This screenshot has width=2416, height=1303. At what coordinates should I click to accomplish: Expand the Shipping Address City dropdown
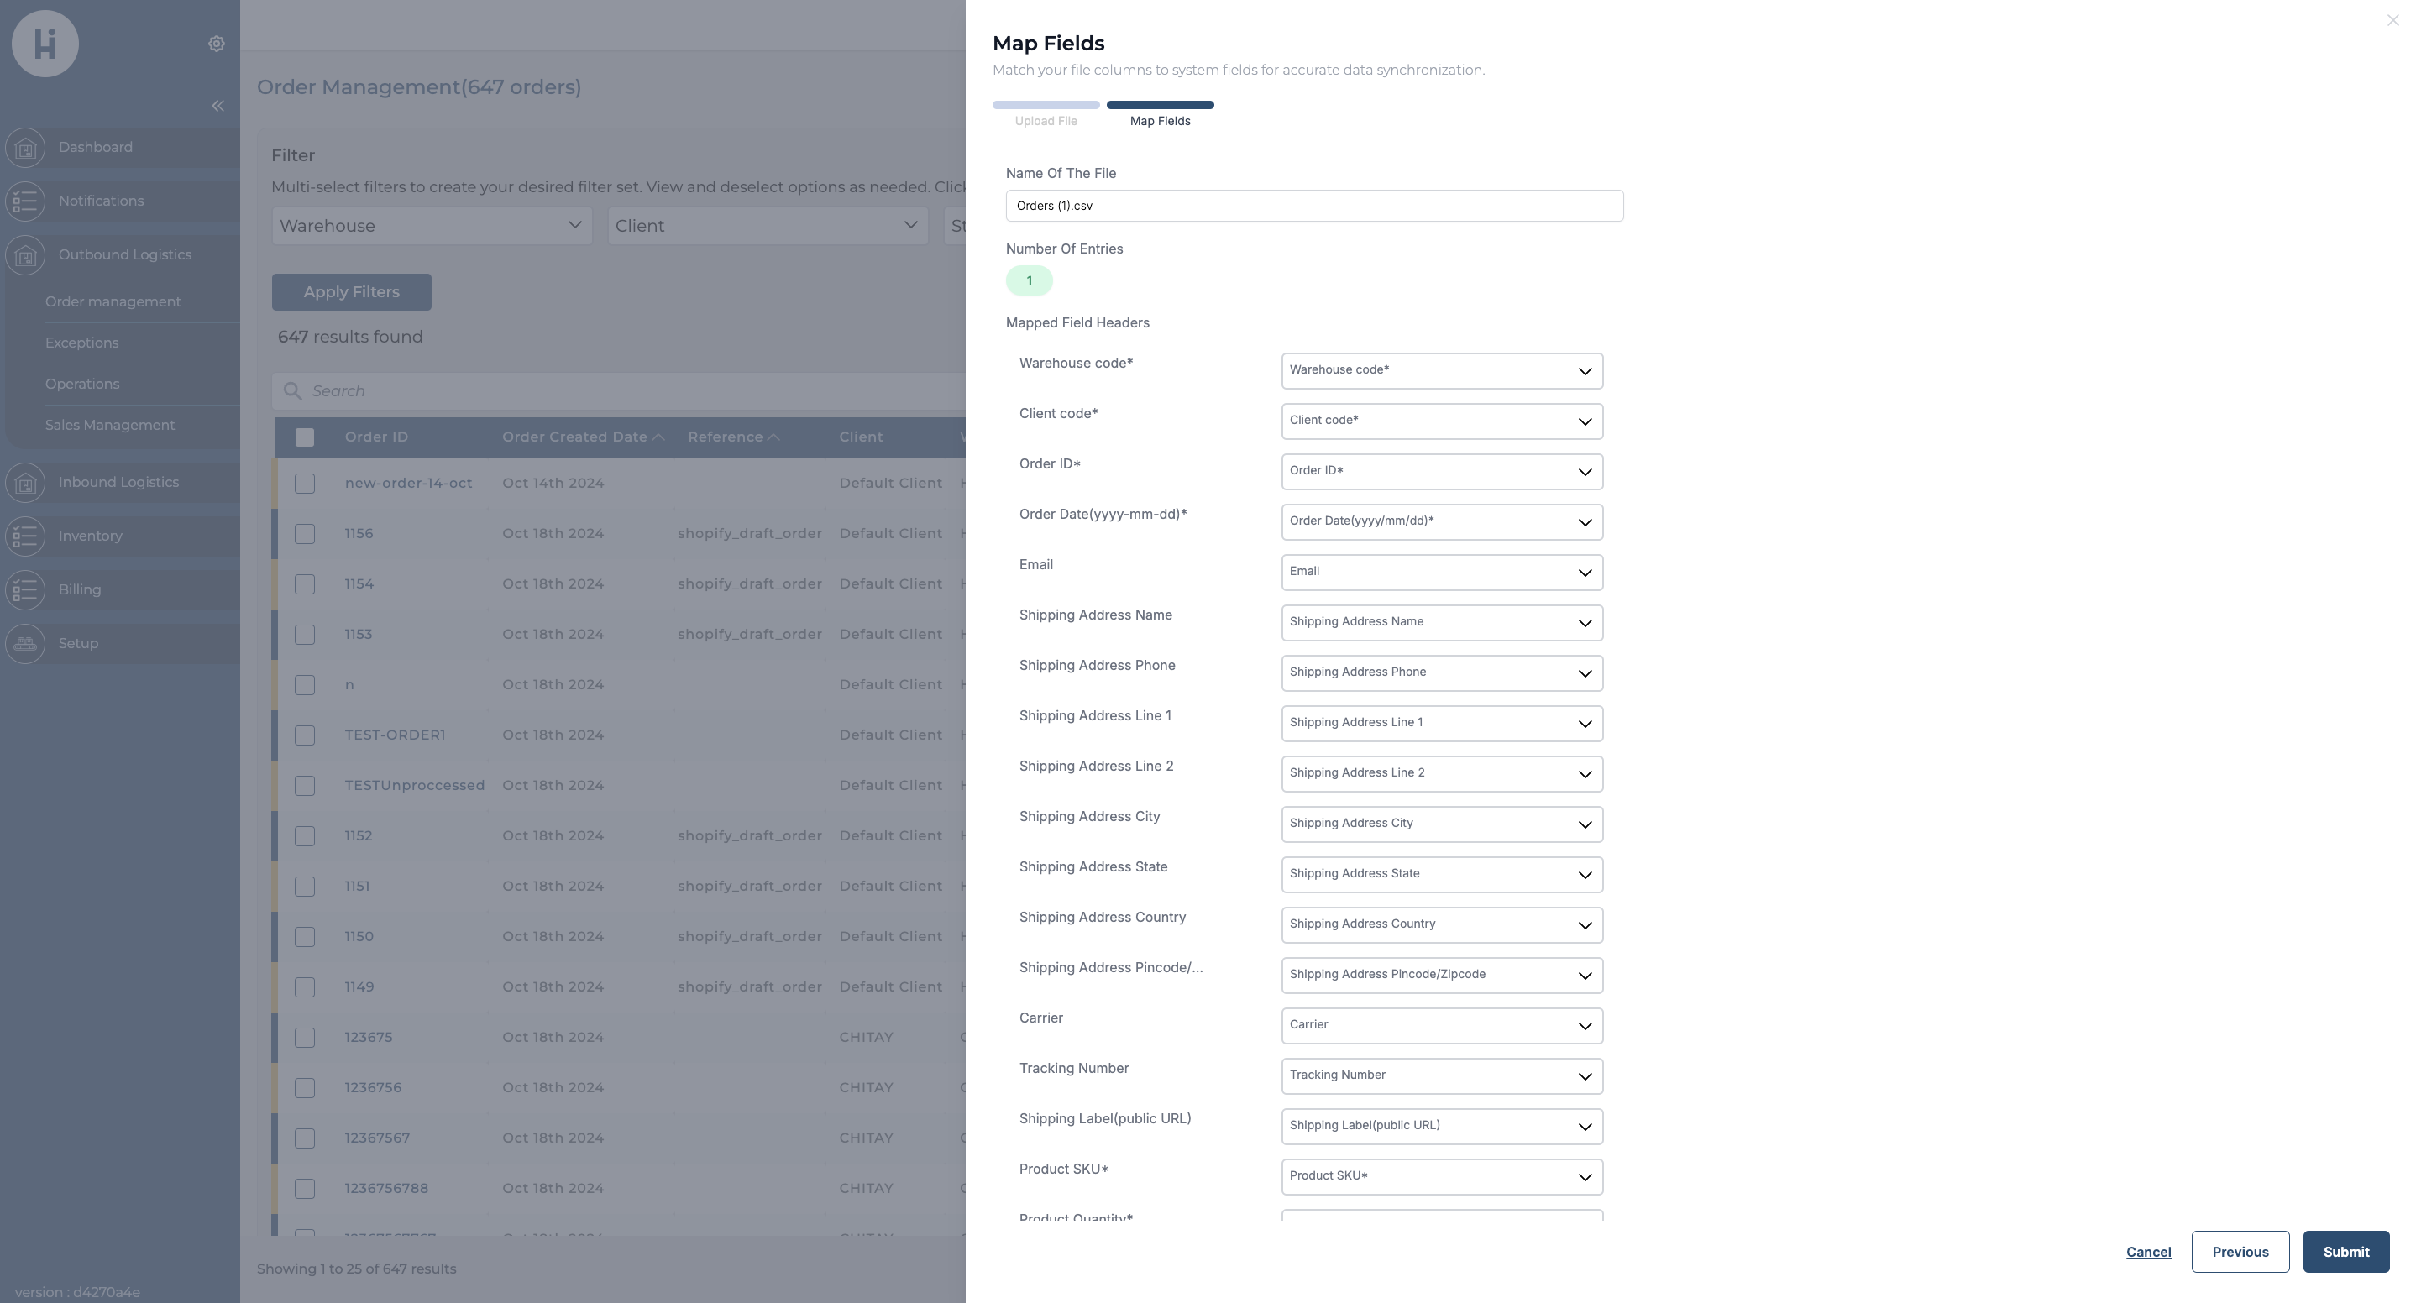1442,825
